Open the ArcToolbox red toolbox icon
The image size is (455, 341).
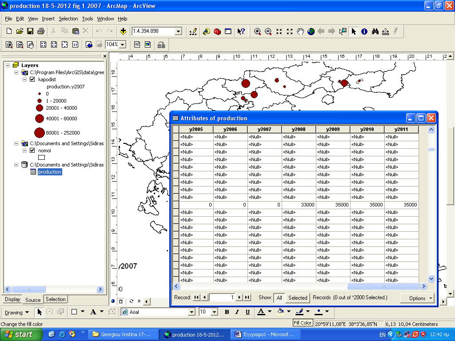point(217,32)
